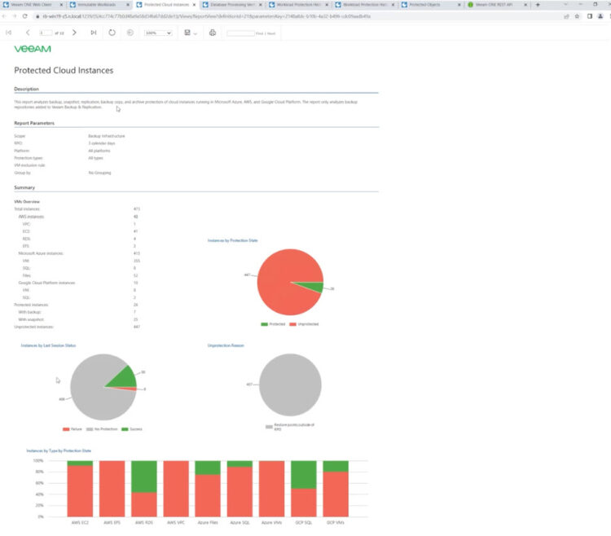The height and width of the screenshot is (536, 611).
Task: Click the browser forward arrow
Action: click(x=15, y=16)
